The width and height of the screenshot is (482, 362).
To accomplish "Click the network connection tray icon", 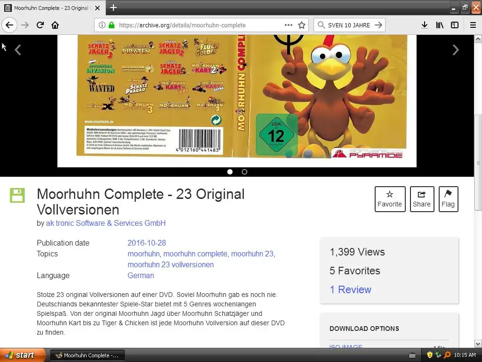I will pos(438,355).
